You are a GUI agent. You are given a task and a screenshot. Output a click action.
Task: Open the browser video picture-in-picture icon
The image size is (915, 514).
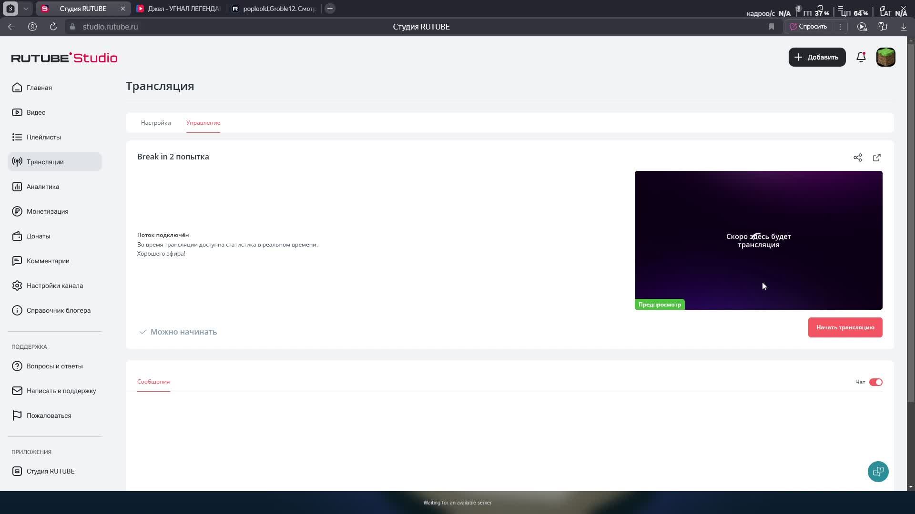click(x=862, y=27)
